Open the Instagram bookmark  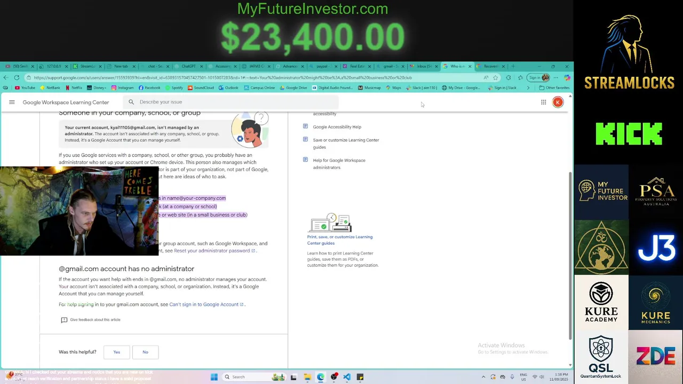[x=123, y=87]
